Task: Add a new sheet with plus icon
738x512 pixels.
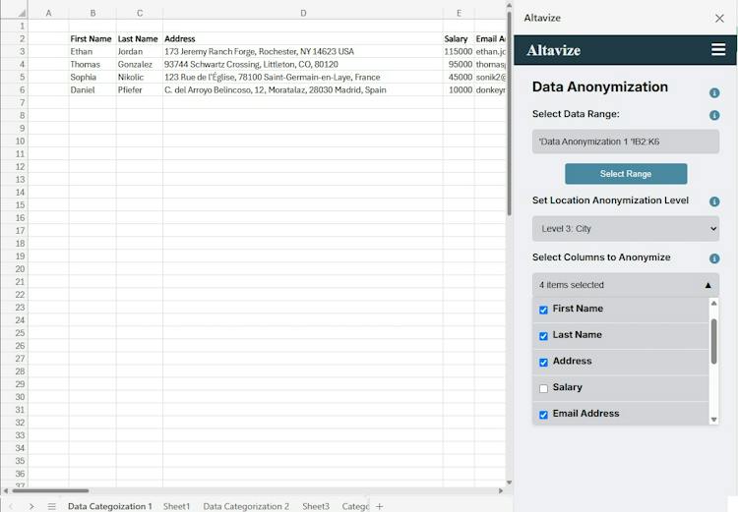Action: coord(380,506)
